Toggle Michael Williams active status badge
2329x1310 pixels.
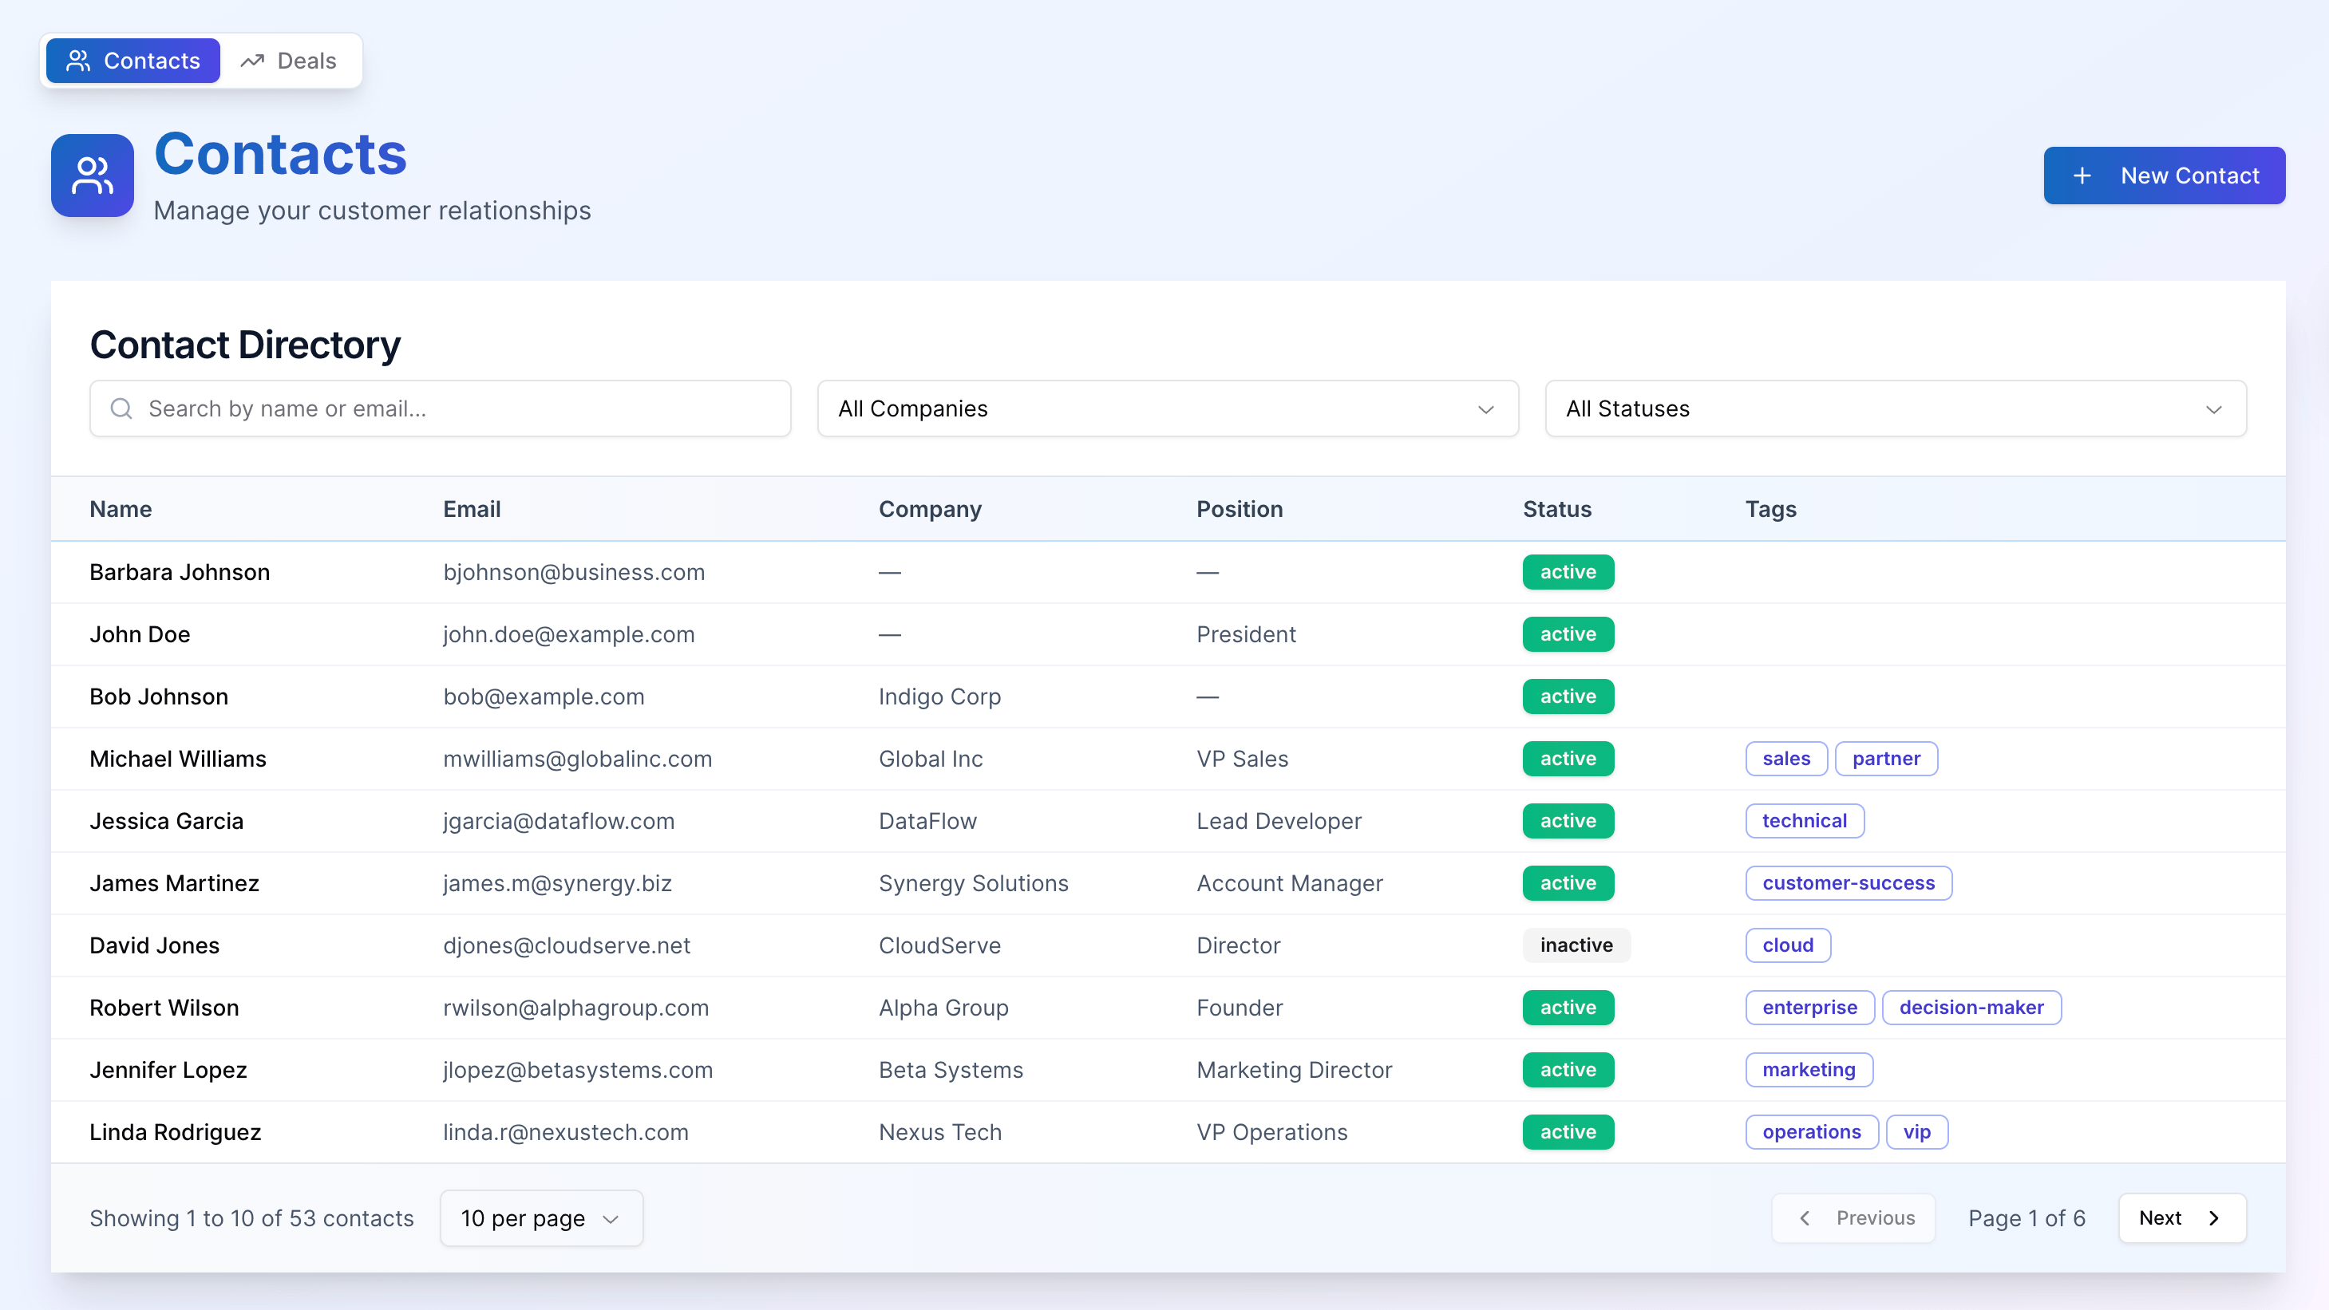(x=1567, y=758)
